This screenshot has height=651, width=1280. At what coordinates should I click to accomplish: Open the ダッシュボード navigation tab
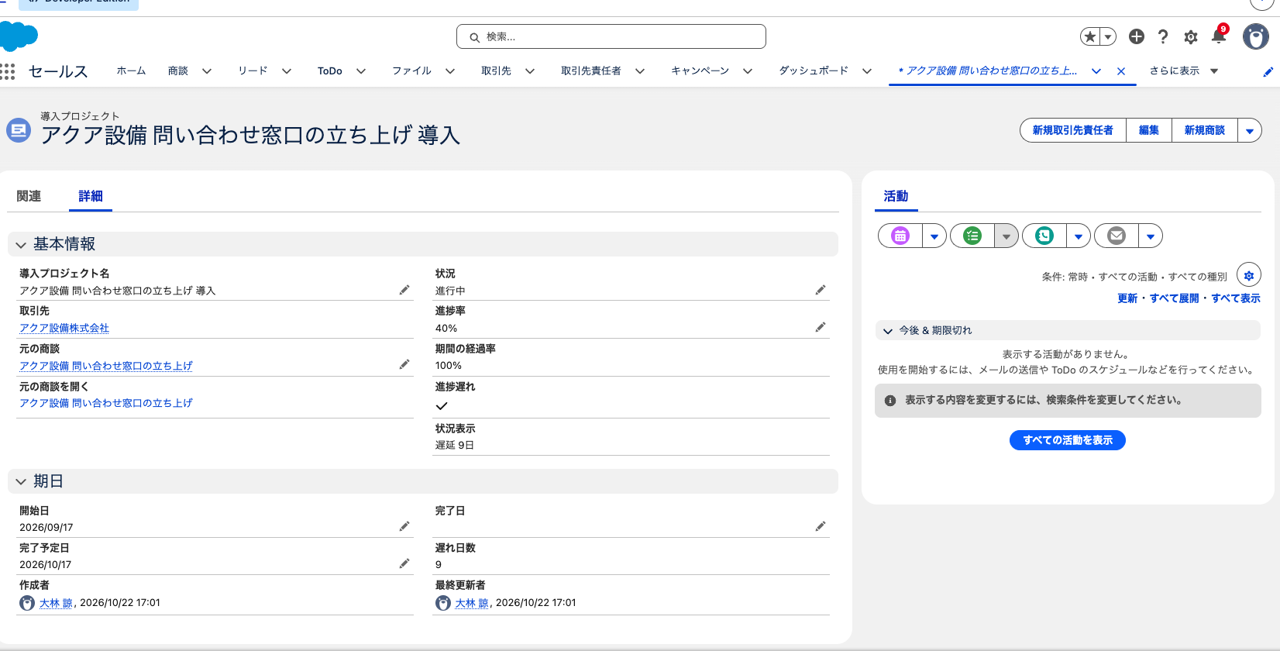tap(814, 71)
